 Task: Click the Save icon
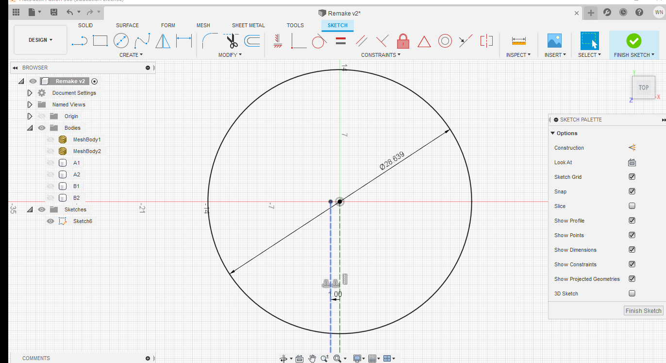click(x=54, y=12)
